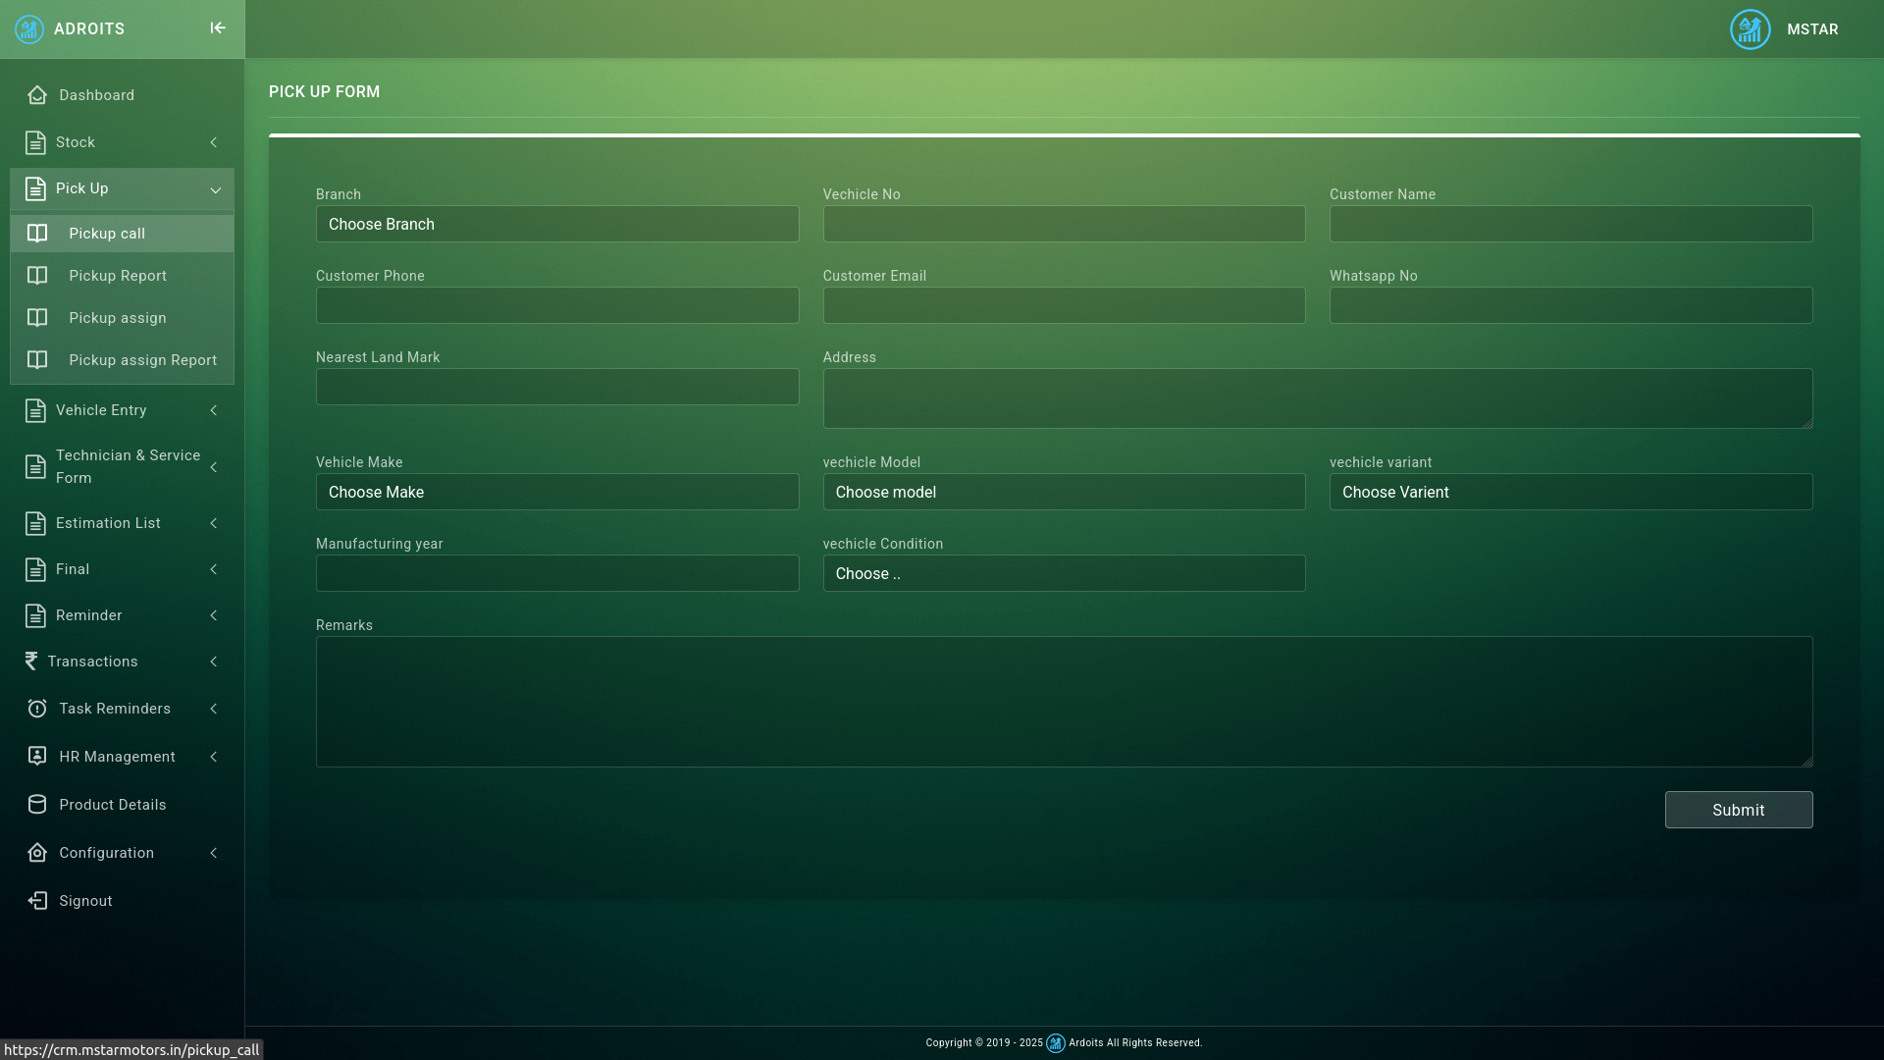This screenshot has width=1884, height=1060.
Task: Click the Transactions rupee icon
Action: [x=31, y=662]
